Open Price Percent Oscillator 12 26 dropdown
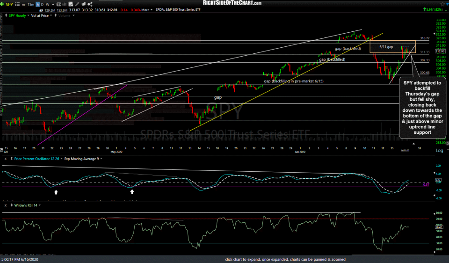The width and height of the screenshot is (449, 263). pyautogui.click(x=61, y=159)
